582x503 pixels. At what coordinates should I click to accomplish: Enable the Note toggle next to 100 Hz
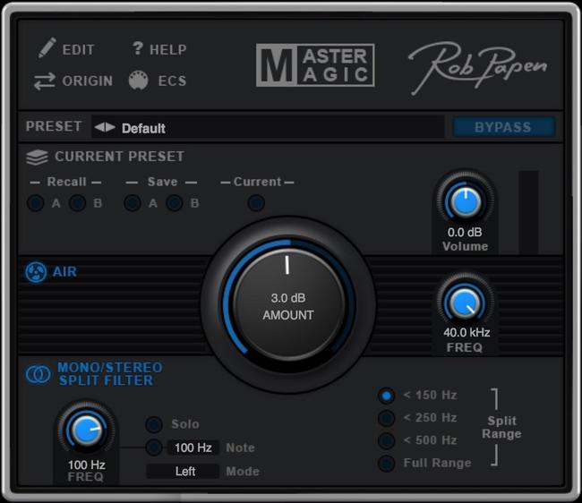154,448
